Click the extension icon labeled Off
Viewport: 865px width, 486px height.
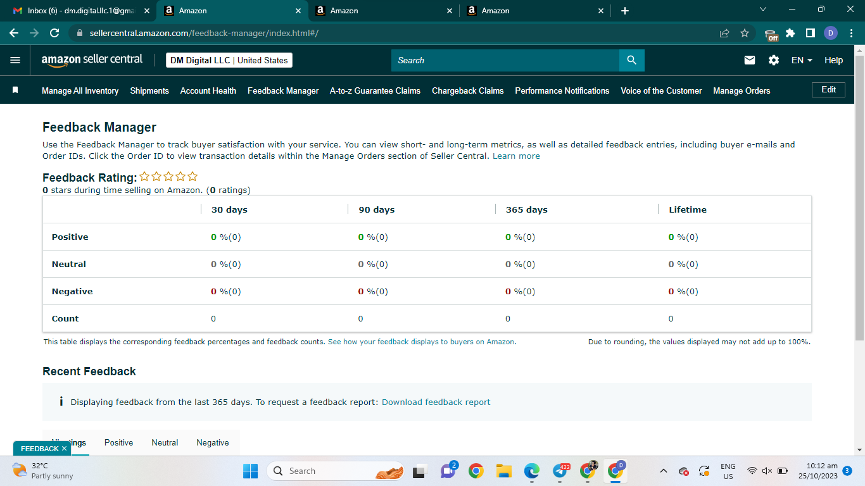coord(771,34)
